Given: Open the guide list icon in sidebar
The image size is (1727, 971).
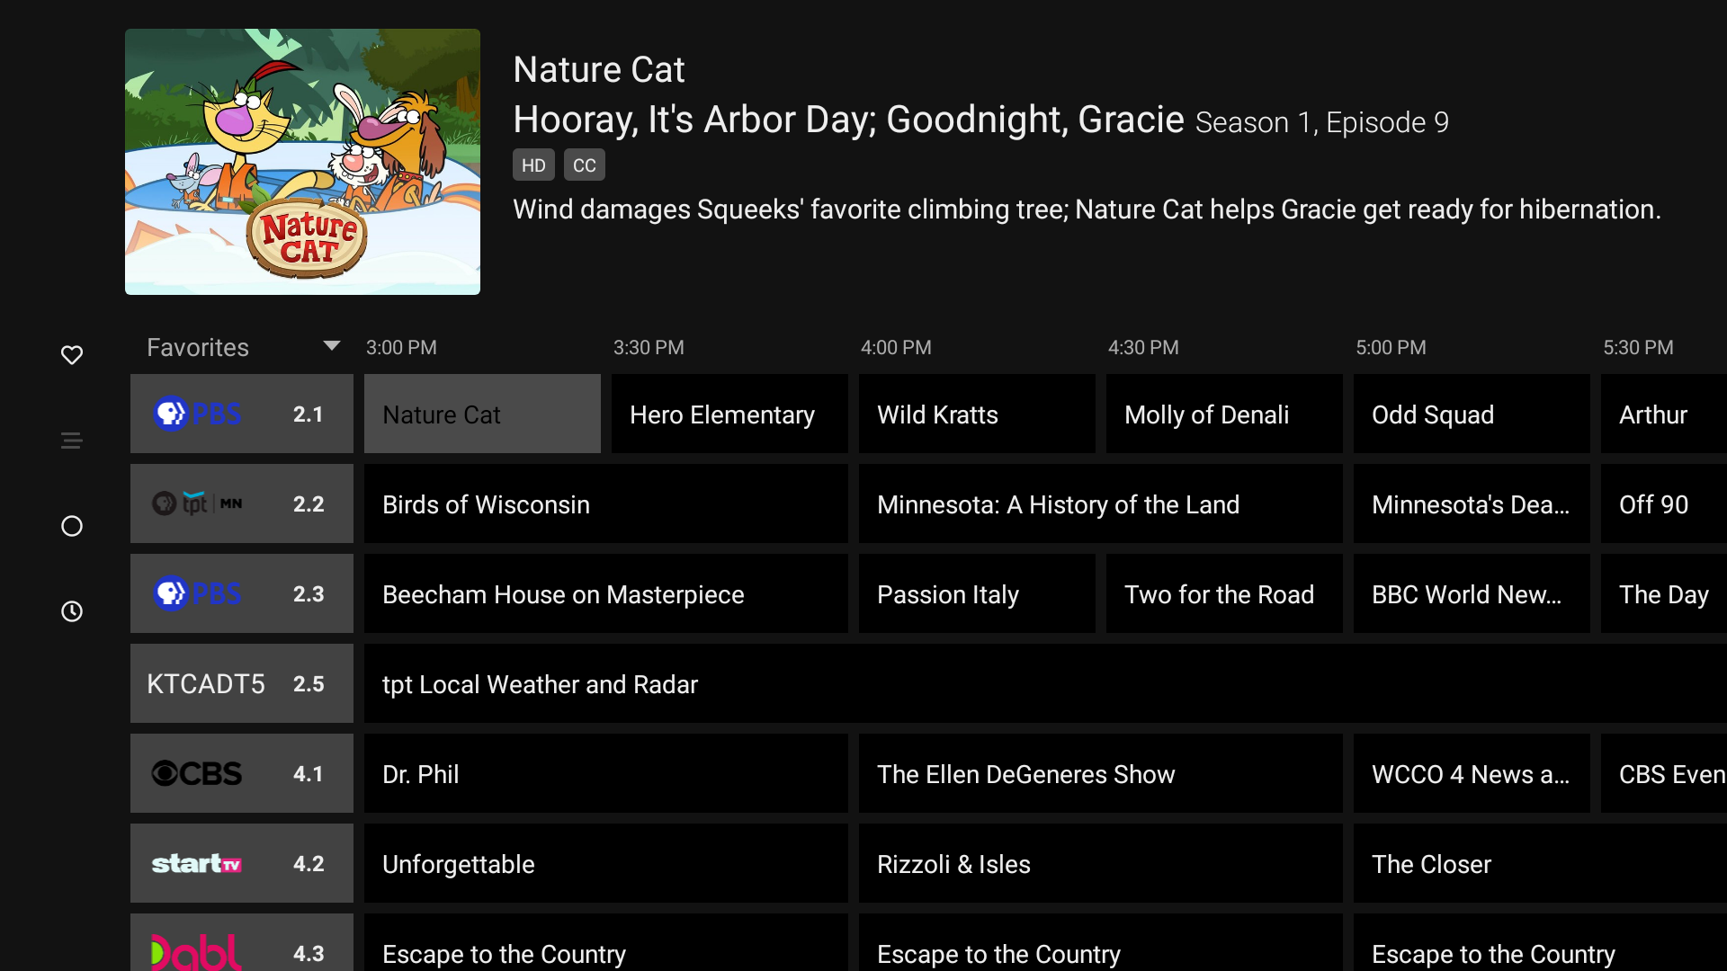Looking at the screenshot, I should (x=72, y=441).
